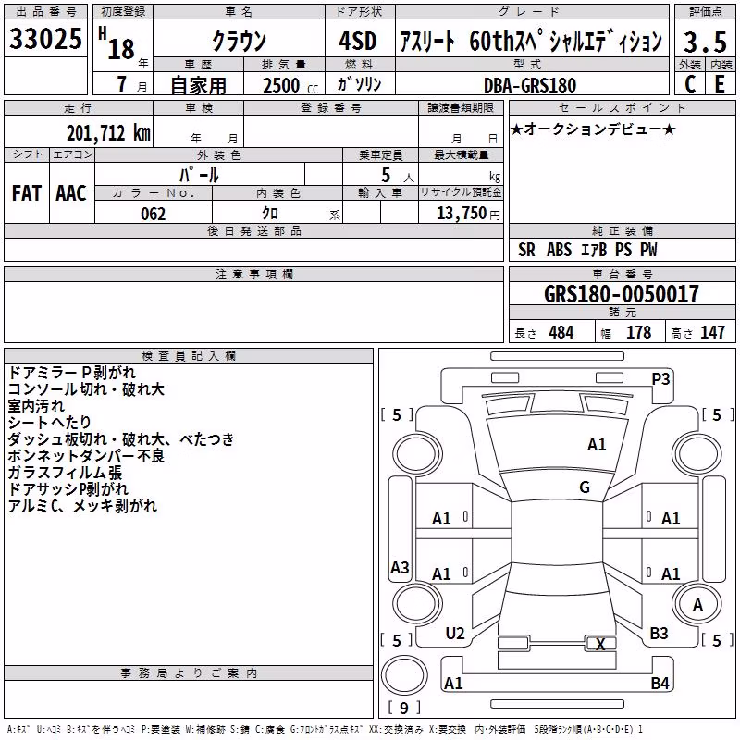Click the recycle deposit 13,750円
The width and height of the screenshot is (740, 740).
468,214
